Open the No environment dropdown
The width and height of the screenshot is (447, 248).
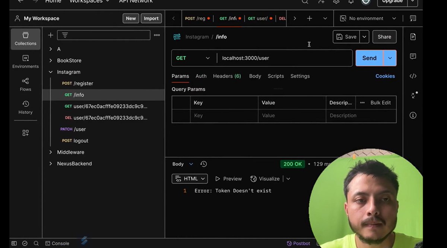pyautogui.click(x=368, y=18)
